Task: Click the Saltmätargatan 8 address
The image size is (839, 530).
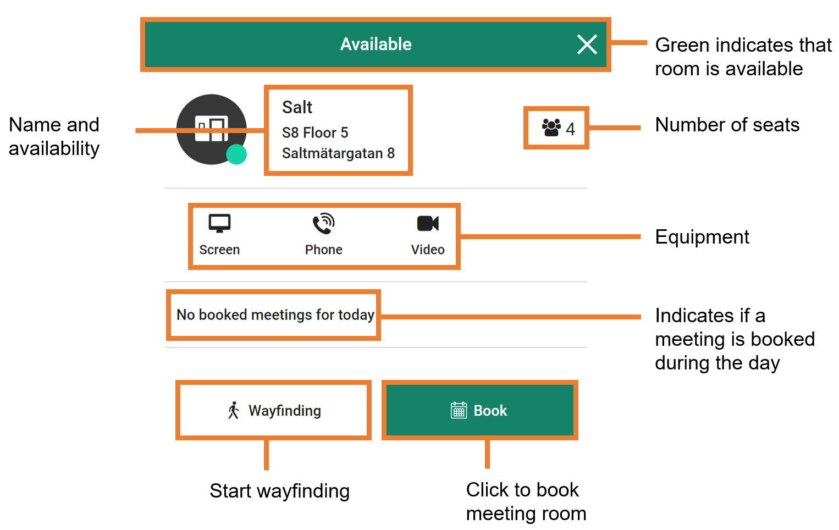Action: point(338,153)
